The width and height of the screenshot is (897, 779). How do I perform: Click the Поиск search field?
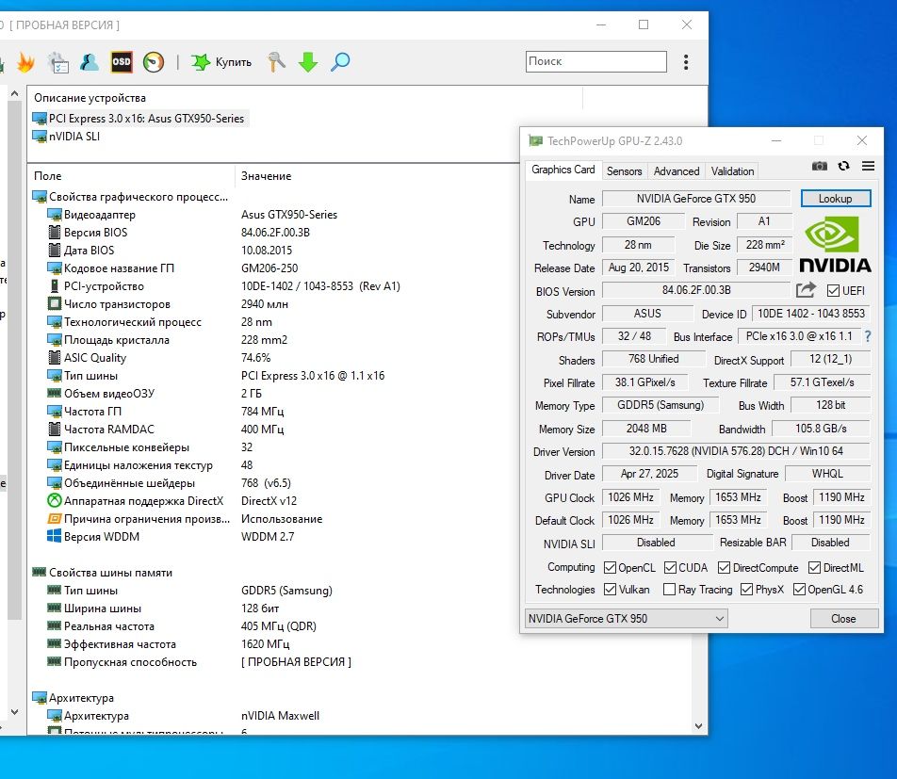(596, 61)
